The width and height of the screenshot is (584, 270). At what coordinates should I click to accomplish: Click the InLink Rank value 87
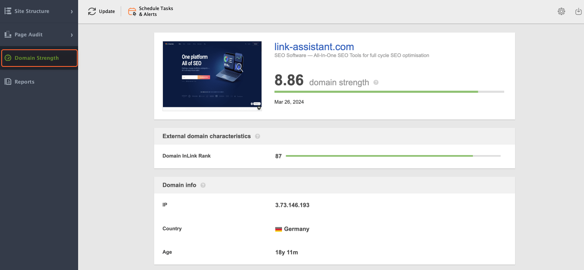coord(279,156)
